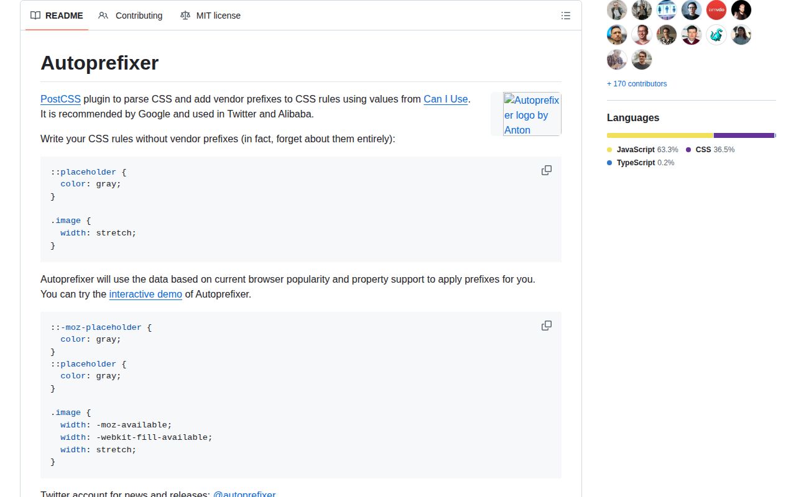The height and width of the screenshot is (497, 796).
Task: Open the Can I Use link
Action: [x=445, y=99]
